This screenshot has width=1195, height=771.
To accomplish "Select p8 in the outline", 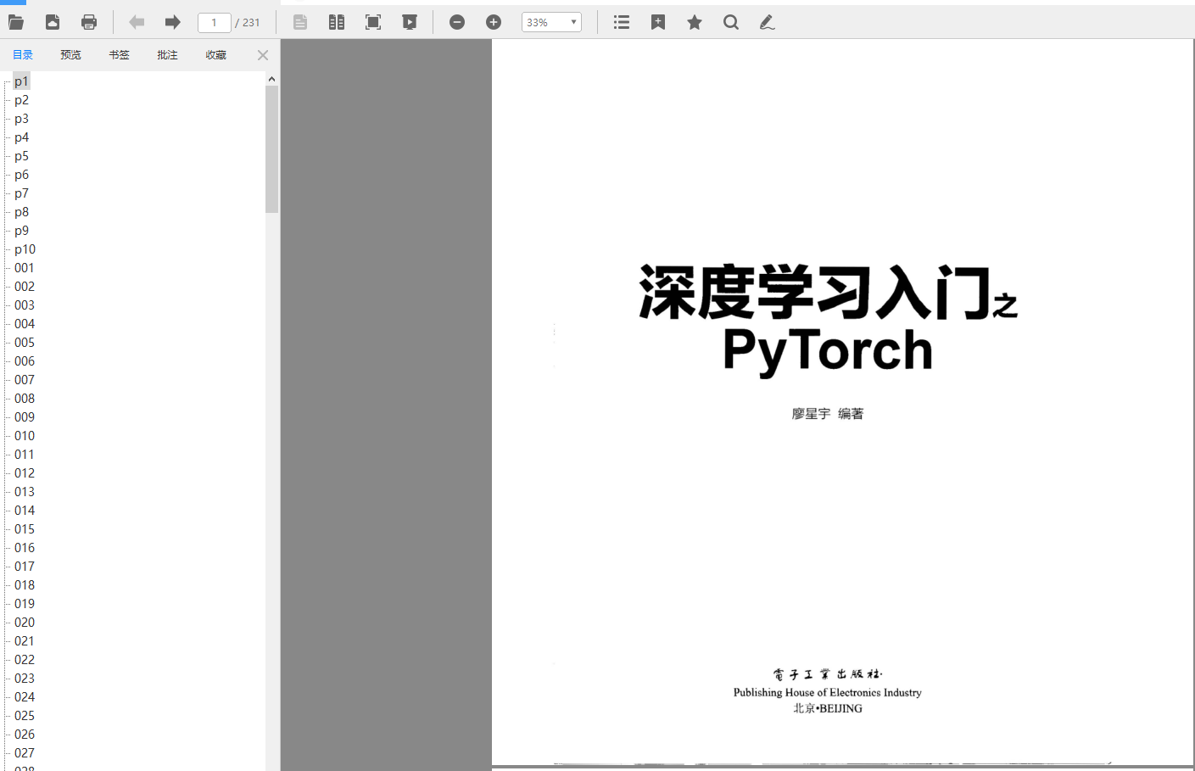I will [x=21, y=212].
